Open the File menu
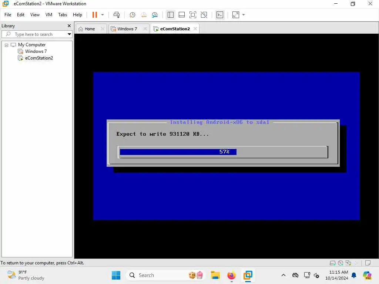379x284 pixels. 8,15
